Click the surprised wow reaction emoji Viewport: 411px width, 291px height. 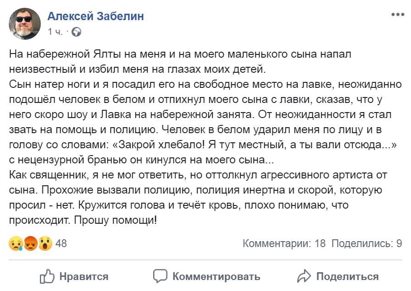pyautogui.click(x=45, y=243)
